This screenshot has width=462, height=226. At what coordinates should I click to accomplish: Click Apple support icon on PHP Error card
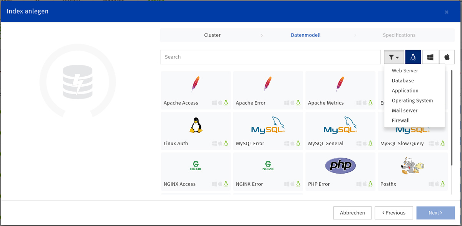coord(365,184)
